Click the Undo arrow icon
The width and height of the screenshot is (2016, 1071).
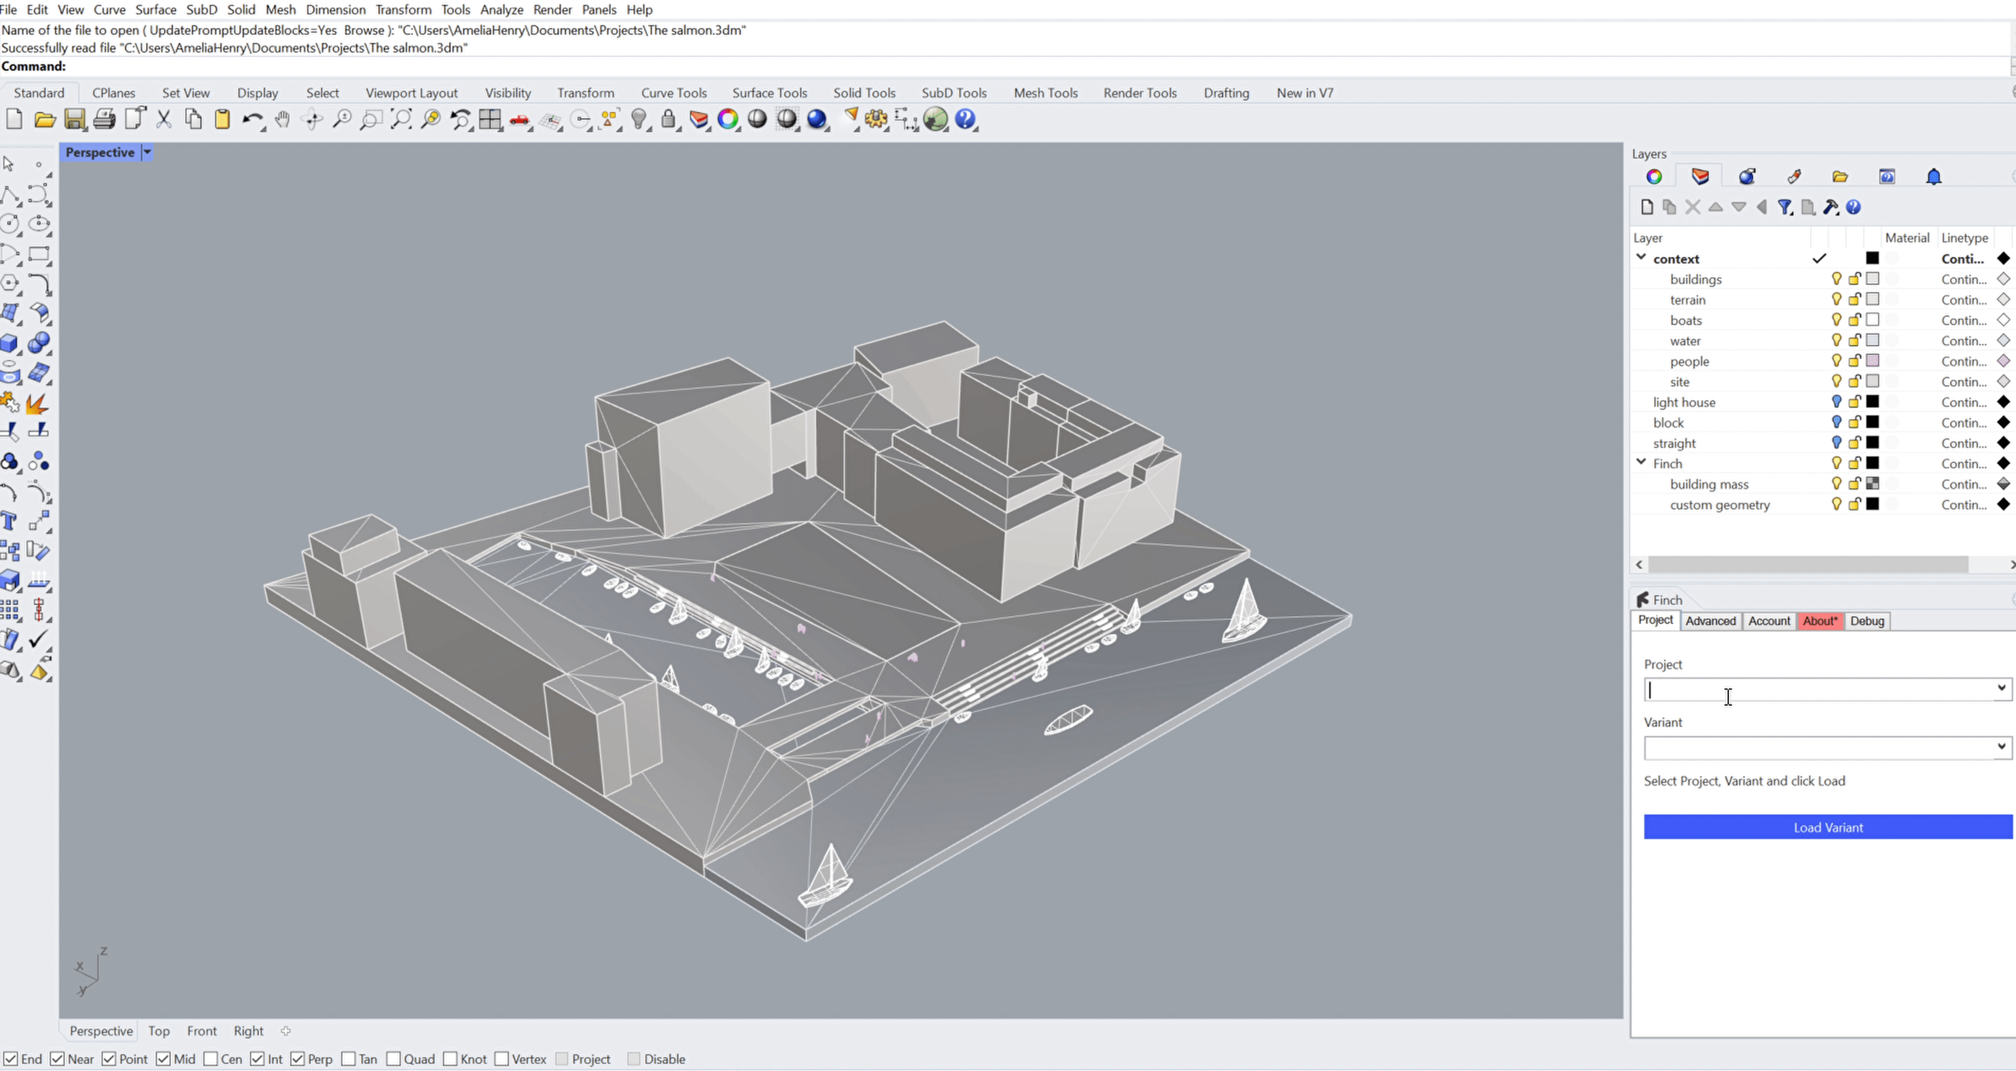coord(251,119)
